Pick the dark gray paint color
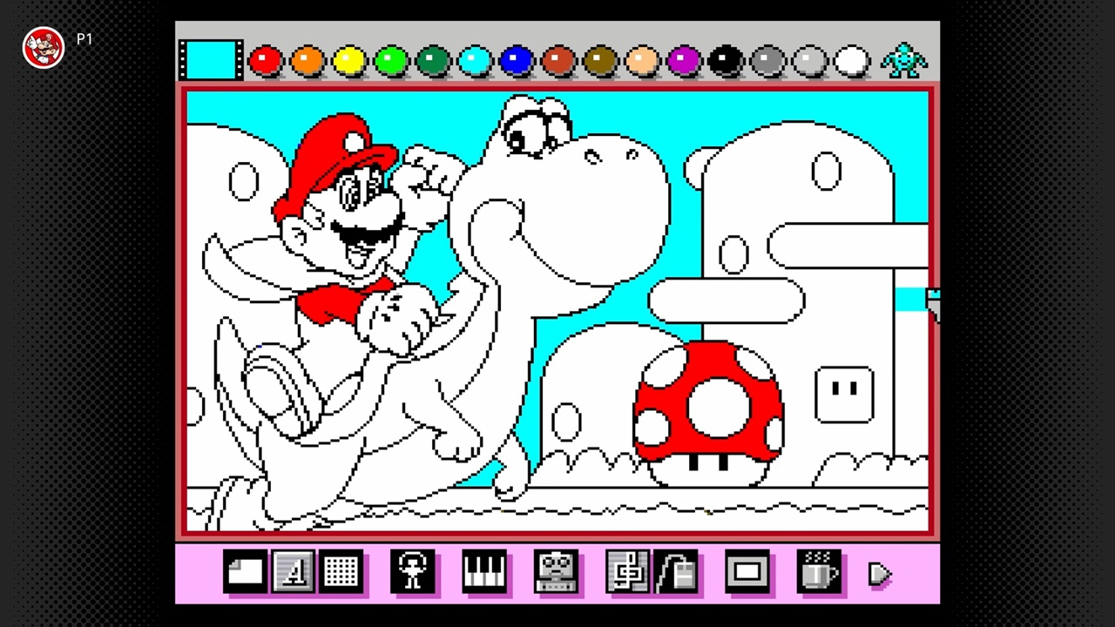Screen dimensions: 1115x627 coord(767,61)
